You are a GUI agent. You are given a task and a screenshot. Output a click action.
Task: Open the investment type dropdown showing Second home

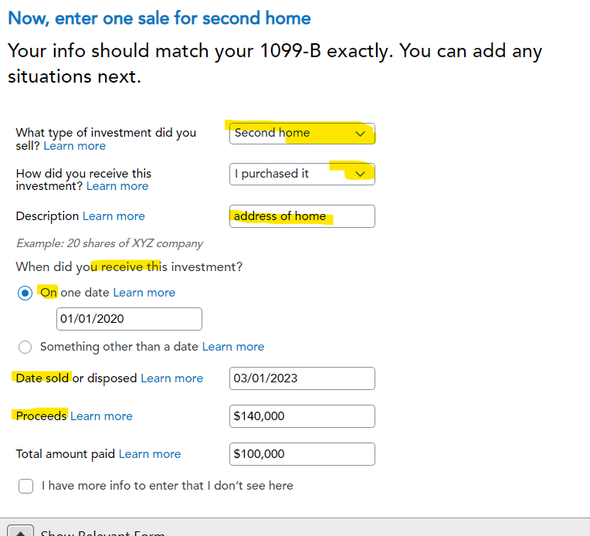click(x=302, y=134)
